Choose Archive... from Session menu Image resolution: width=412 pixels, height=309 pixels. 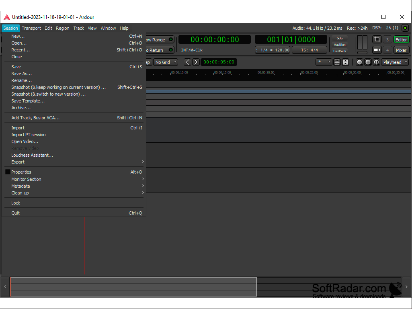point(74,108)
